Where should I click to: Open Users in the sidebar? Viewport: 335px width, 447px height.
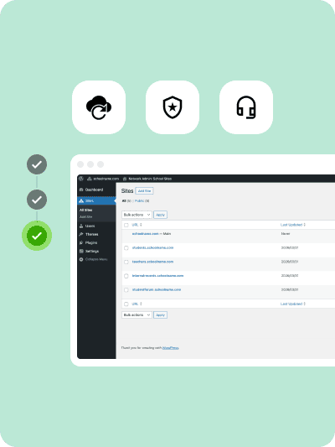pos(96,226)
